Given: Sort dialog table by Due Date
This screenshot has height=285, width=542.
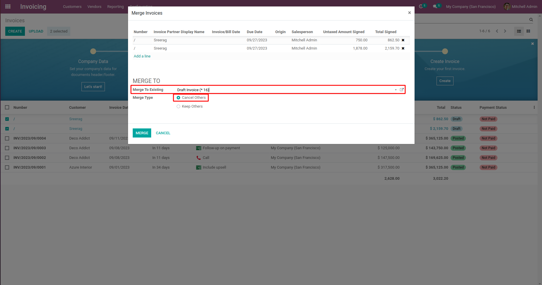Looking at the screenshot, I should 254,32.
